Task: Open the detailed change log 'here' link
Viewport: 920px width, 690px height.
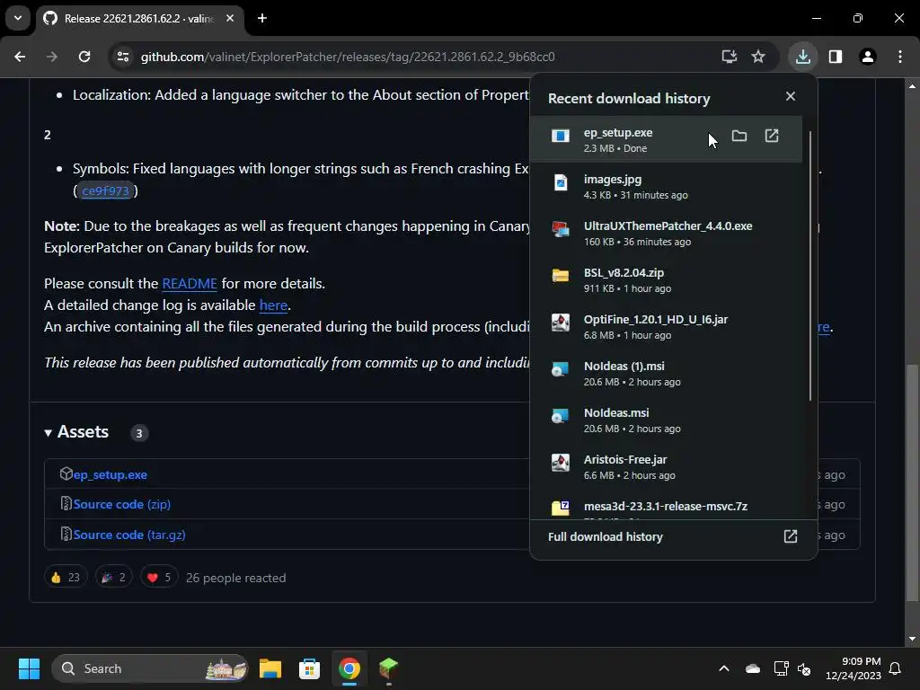Action: click(x=273, y=305)
